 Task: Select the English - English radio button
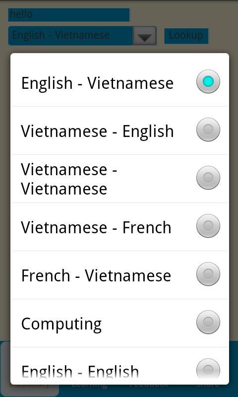(208, 370)
